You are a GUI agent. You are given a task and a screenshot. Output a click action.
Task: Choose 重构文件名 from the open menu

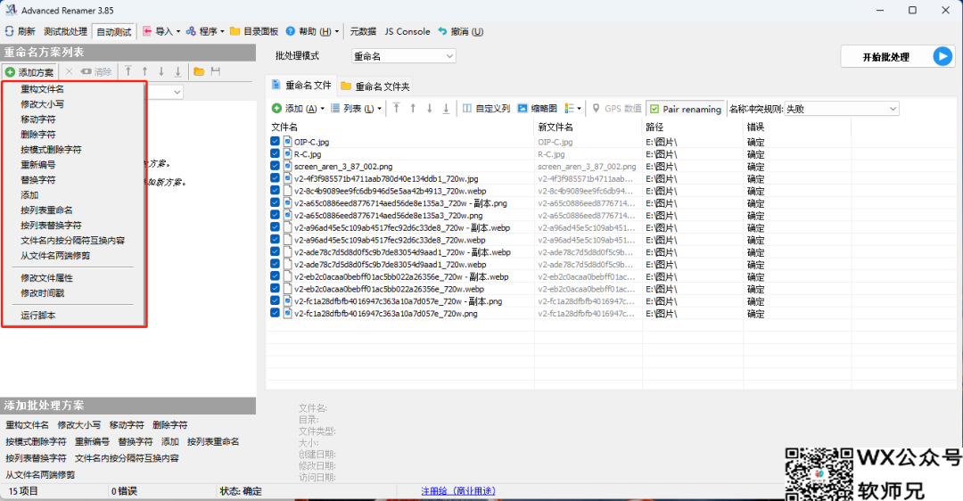point(42,89)
